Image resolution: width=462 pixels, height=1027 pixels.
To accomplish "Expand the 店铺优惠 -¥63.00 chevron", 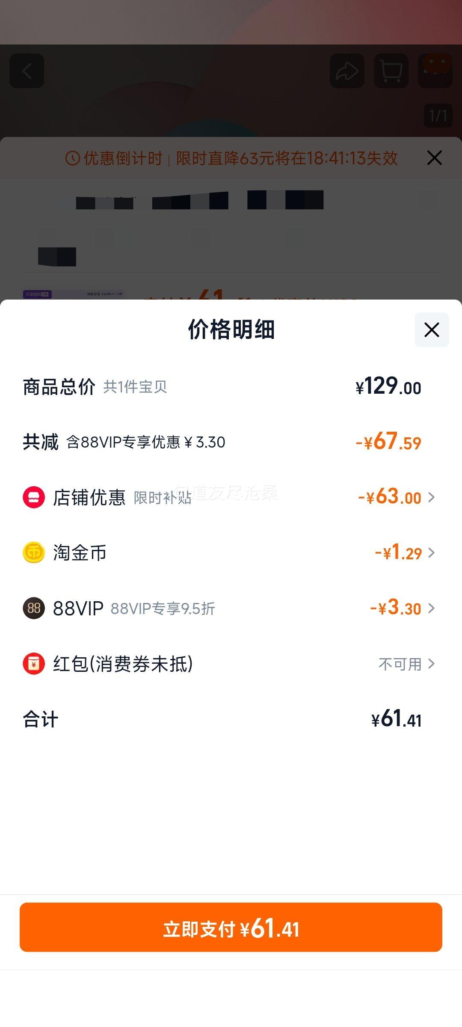I will 432,497.
